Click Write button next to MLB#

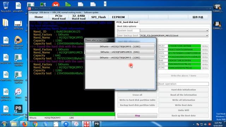click(205, 46)
